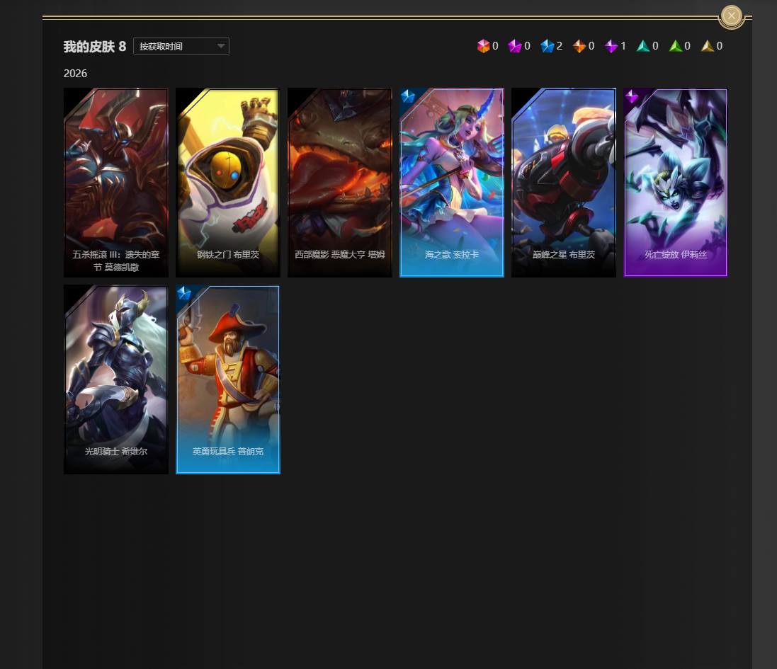This screenshot has height=669, width=777.
Task: Open the 英勇玩具兵 普朗克 skin card
Action: coord(228,379)
